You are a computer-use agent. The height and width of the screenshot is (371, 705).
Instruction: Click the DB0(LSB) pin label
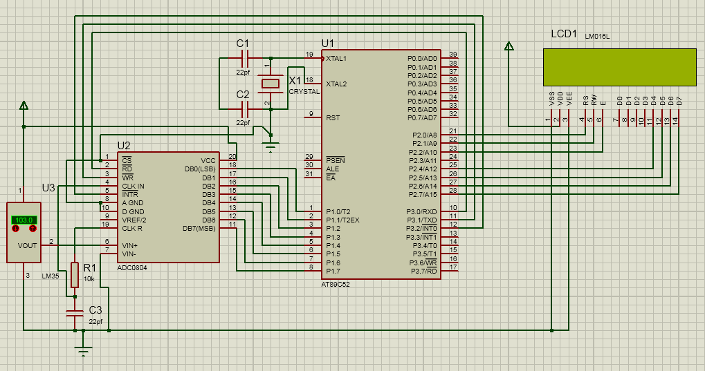[200, 169]
